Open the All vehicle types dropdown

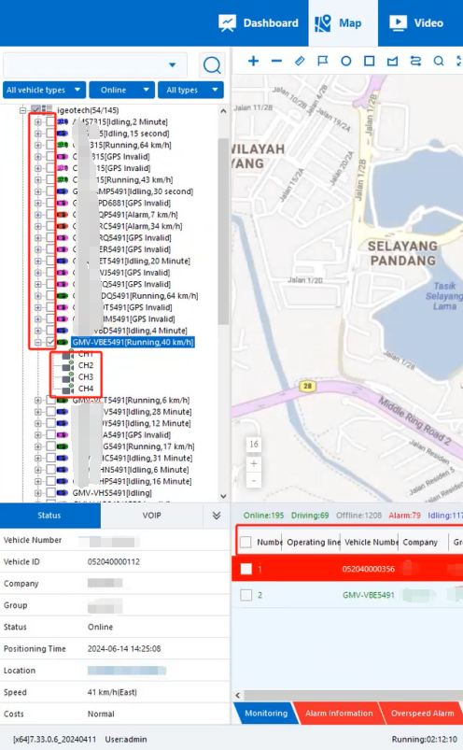45,90
